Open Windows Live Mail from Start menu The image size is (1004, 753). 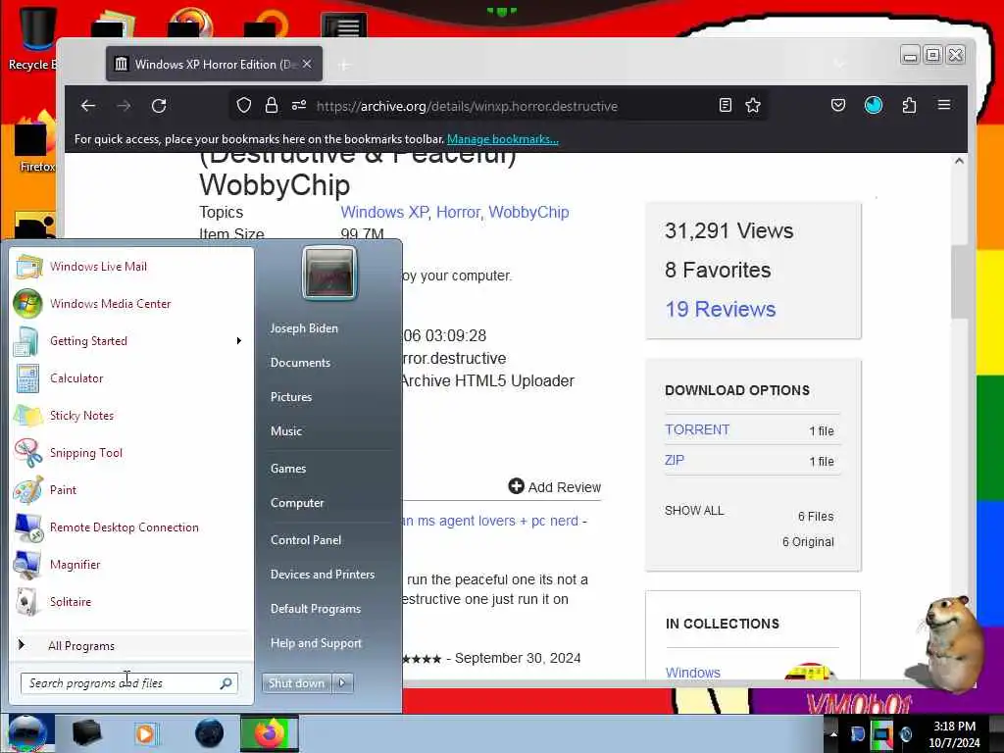98,267
